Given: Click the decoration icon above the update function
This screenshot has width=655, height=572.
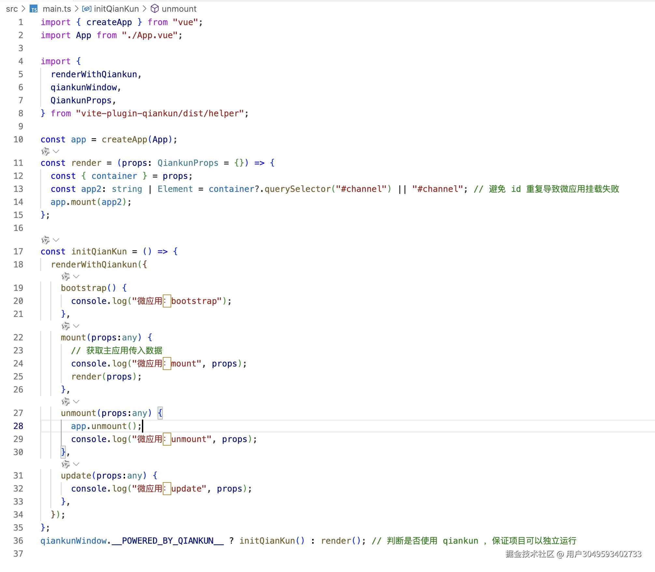Looking at the screenshot, I should pyautogui.click(x=66, y=464).
